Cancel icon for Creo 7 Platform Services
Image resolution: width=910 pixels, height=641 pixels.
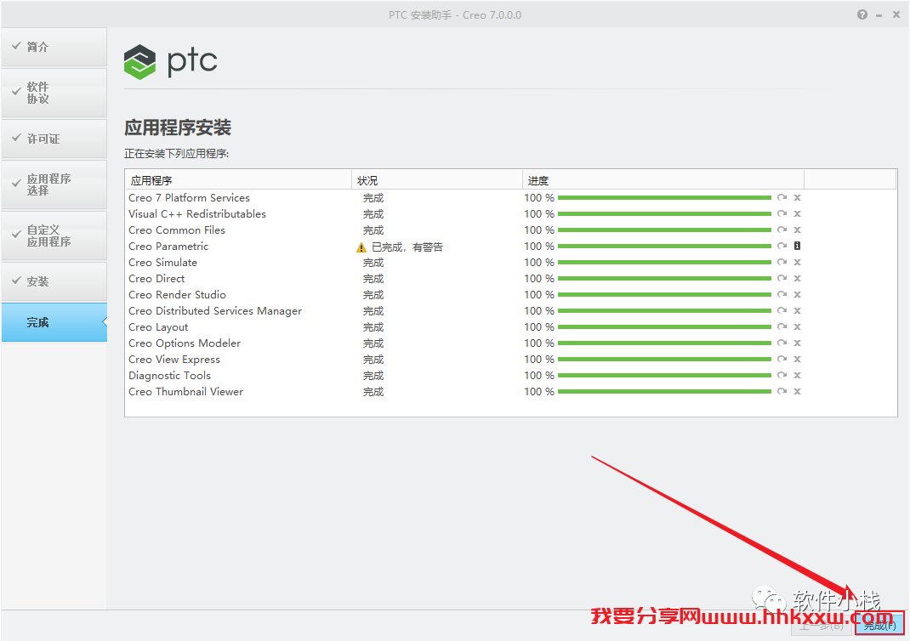[798, 197]
